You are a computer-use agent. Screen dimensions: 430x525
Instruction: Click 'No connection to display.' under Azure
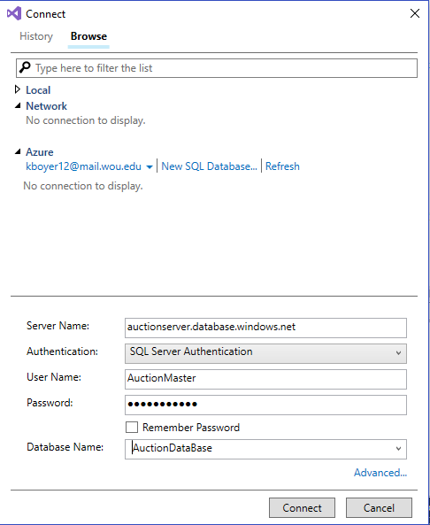pos(83,186)
